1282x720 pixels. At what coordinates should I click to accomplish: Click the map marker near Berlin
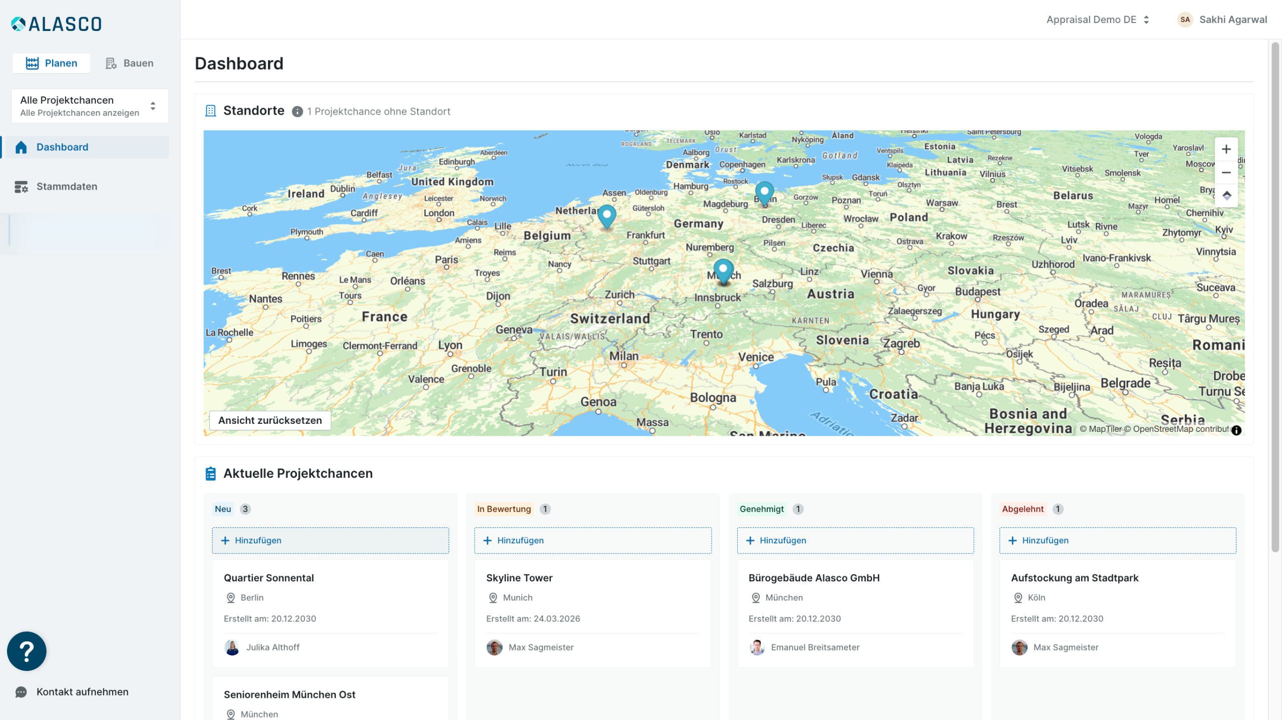[x=764, y=192]
